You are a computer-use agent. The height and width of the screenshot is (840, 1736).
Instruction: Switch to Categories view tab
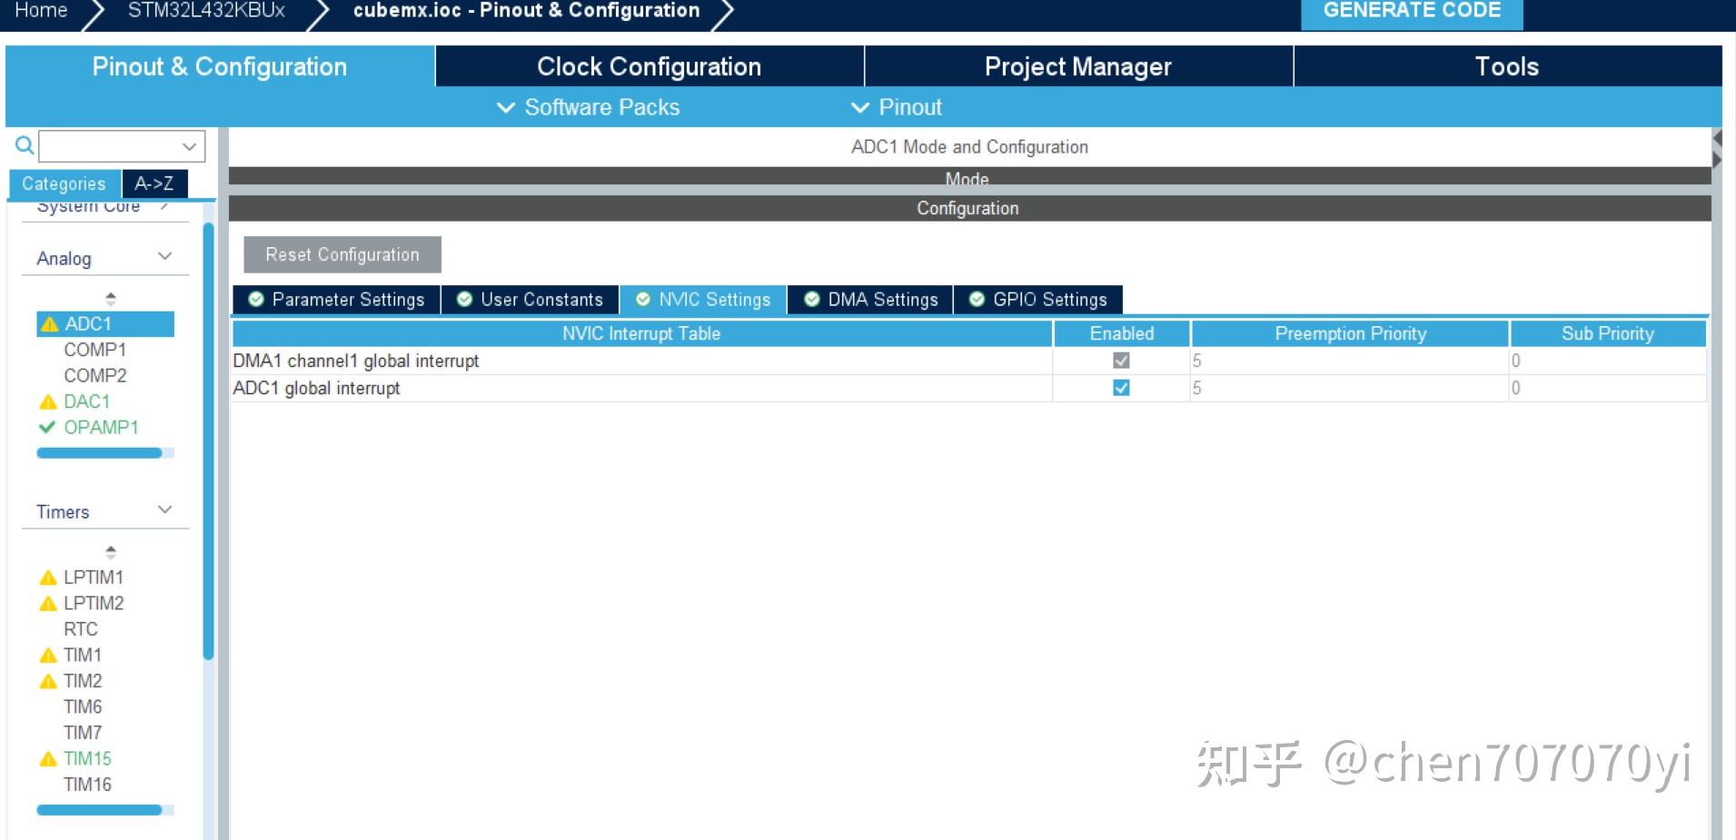pyautogui.click(x=64, y=183)
